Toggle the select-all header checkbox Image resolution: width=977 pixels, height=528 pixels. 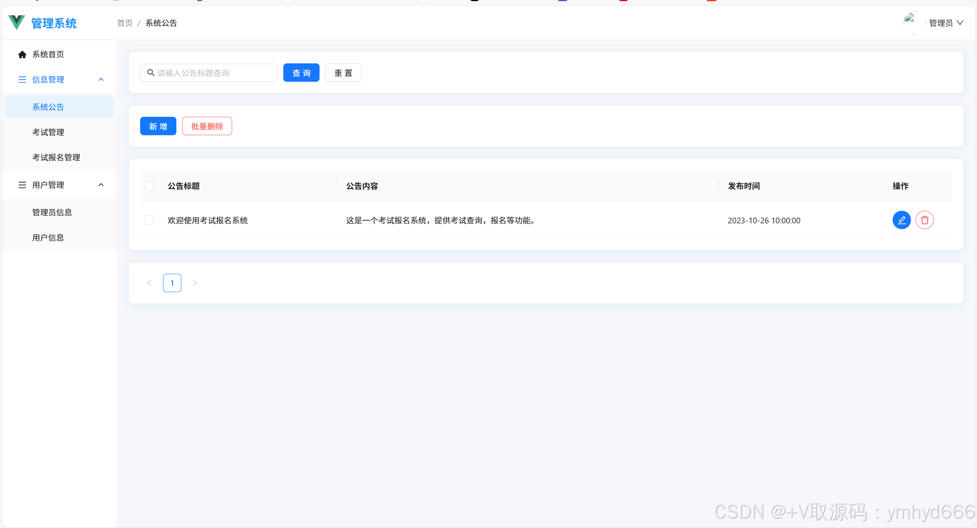coord(149,186)
